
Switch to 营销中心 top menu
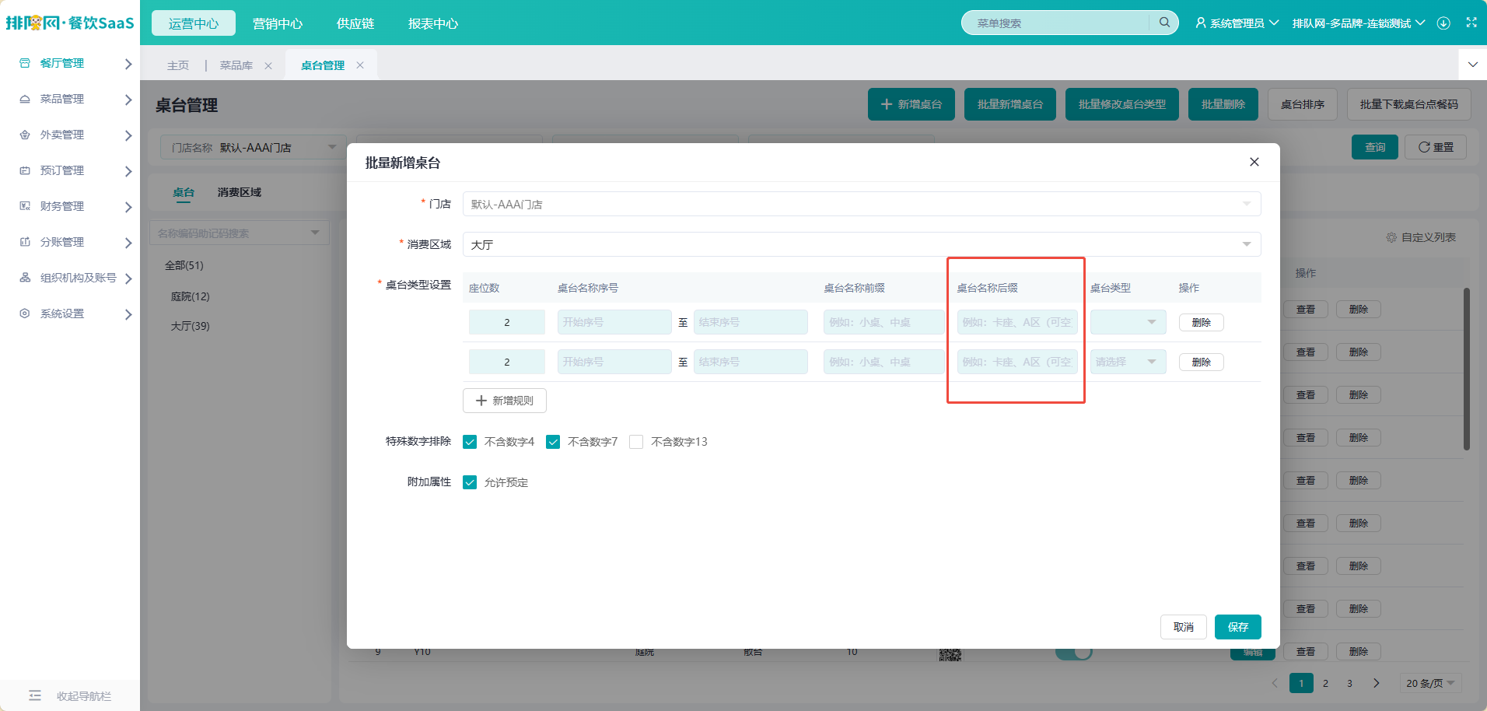pos(278,23)
